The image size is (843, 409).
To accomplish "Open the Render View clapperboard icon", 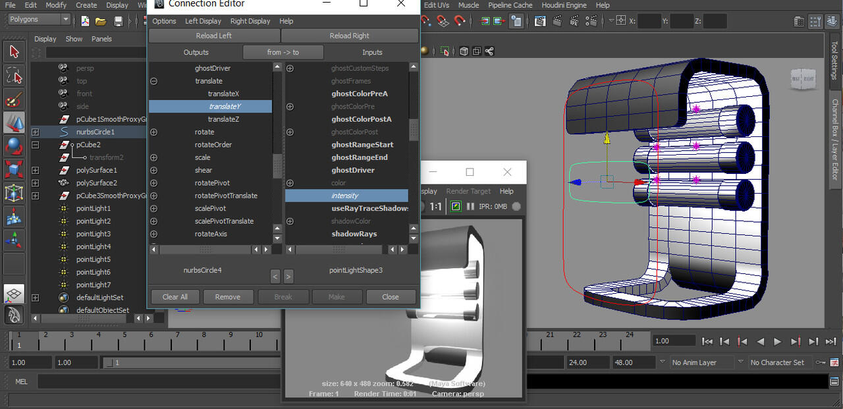I will pos(540,21).
